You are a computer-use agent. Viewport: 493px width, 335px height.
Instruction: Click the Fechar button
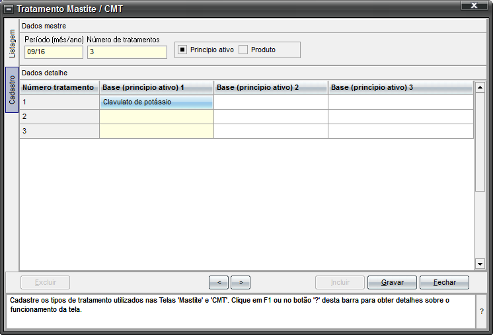click(444, 283)
